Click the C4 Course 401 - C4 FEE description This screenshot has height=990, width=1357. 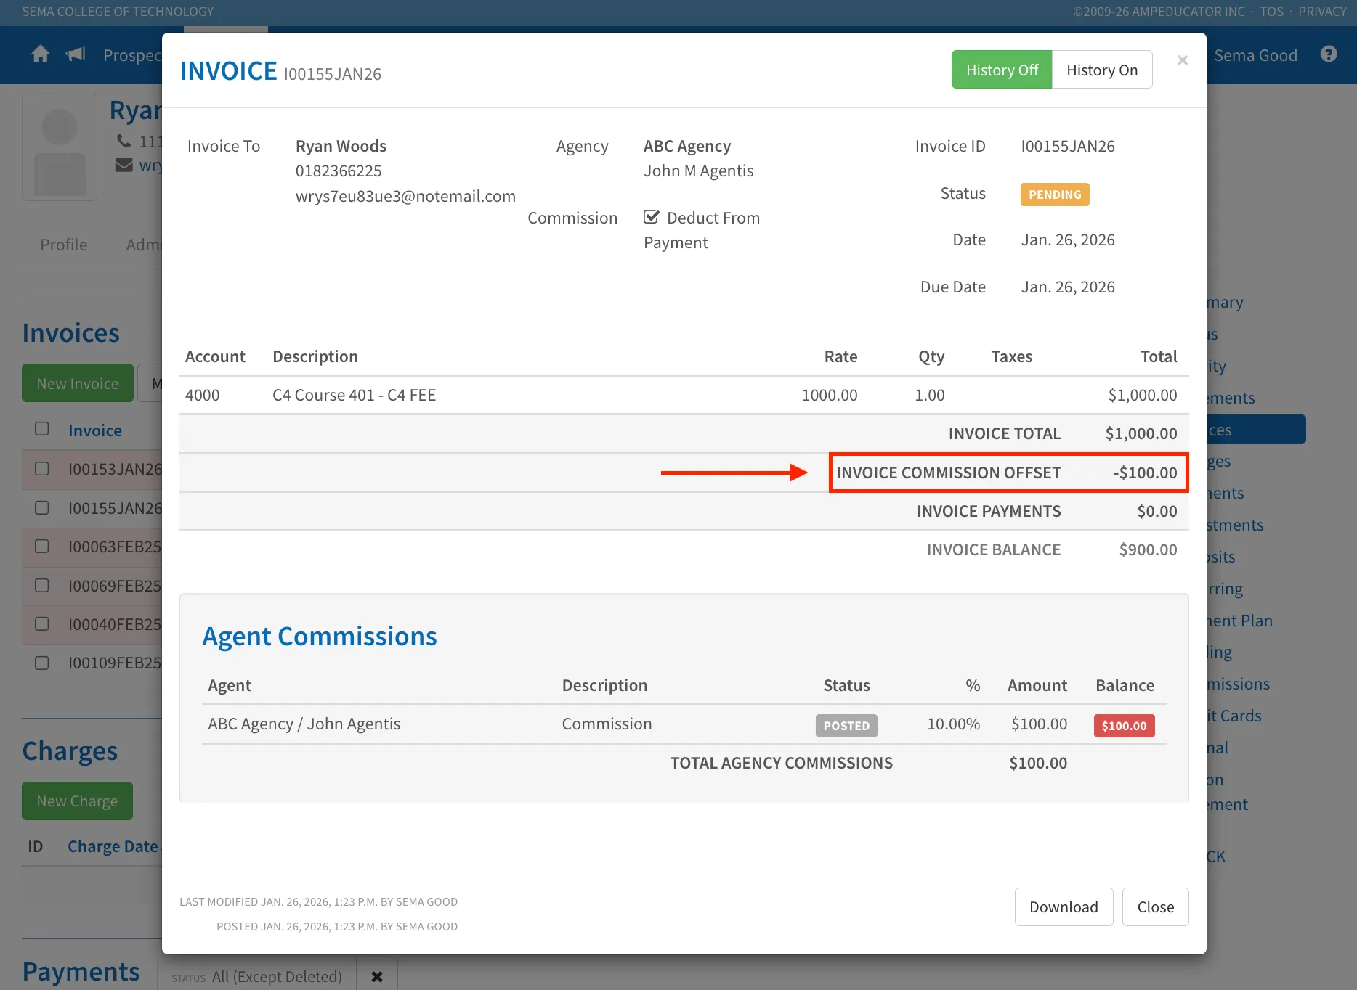354,395
